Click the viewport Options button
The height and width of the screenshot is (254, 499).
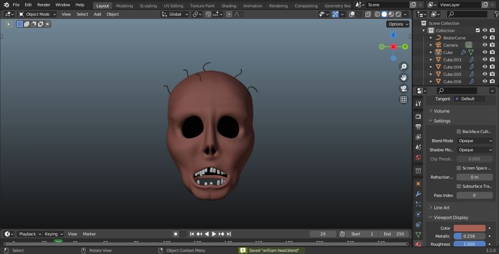coord(398,24)
